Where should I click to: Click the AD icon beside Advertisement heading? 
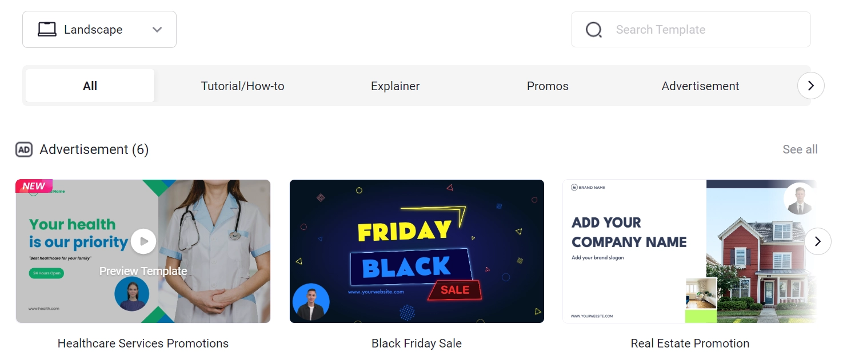(24, 149)
